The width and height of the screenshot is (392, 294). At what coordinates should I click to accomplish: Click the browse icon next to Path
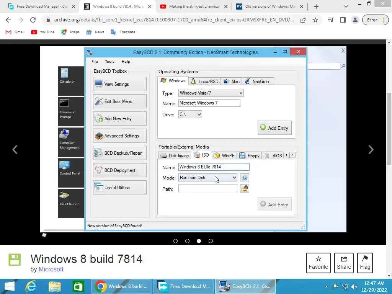[x=245, y=189]
